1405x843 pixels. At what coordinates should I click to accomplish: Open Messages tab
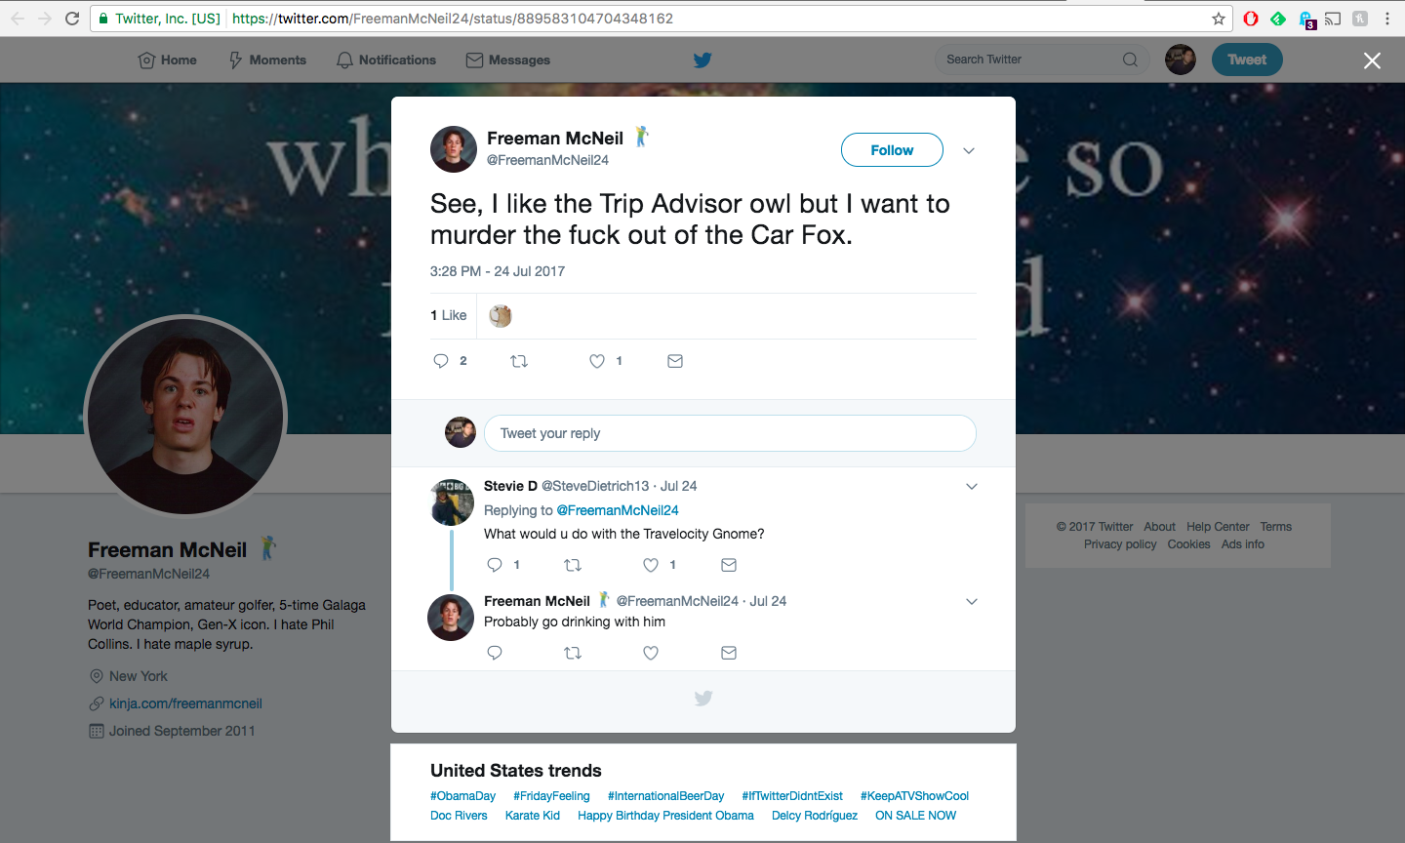coord(508,60)
